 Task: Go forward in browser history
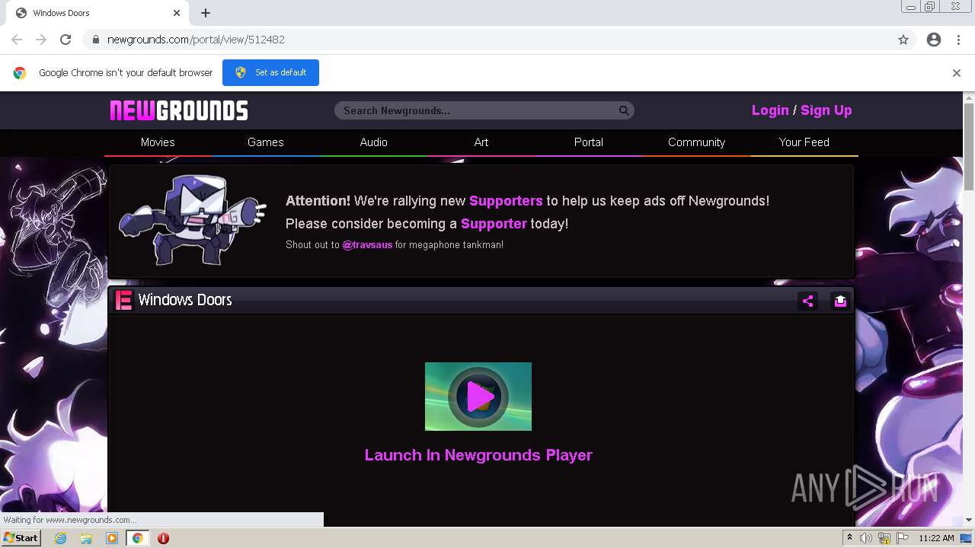click(41, 40)
